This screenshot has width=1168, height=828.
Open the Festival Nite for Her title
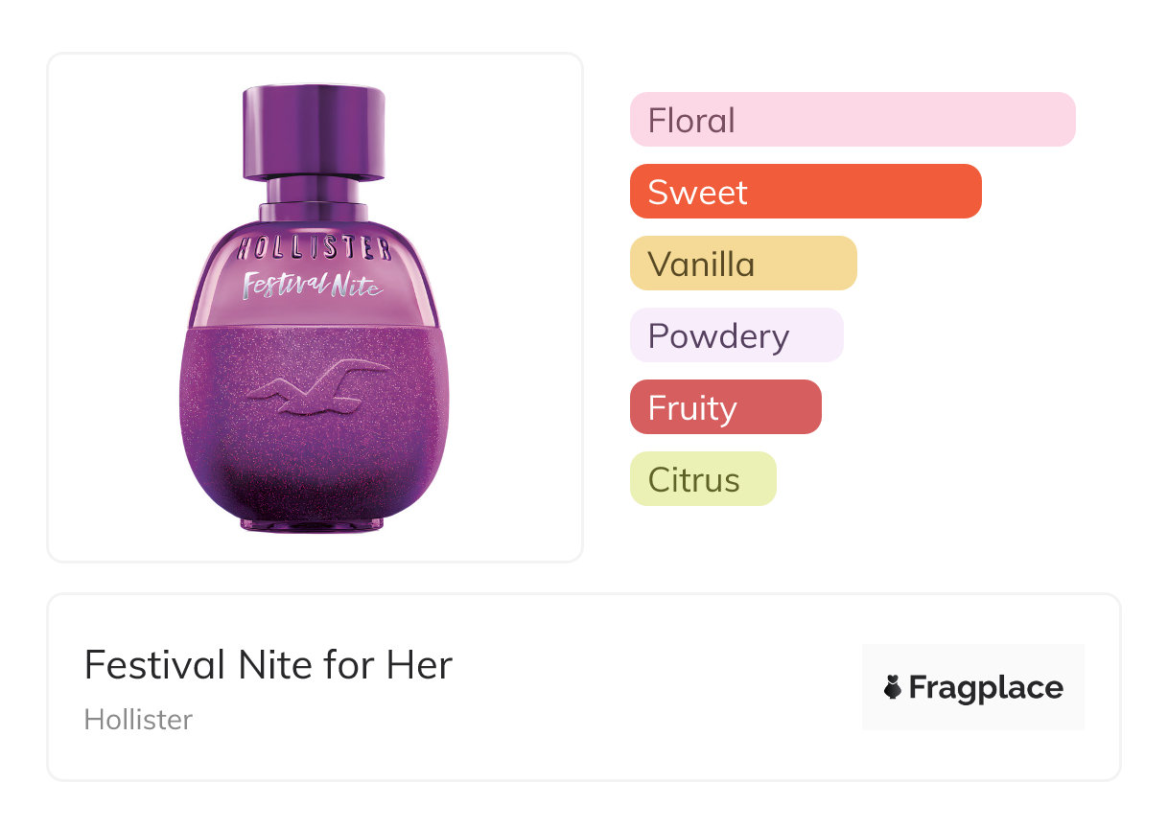(268, 664)
